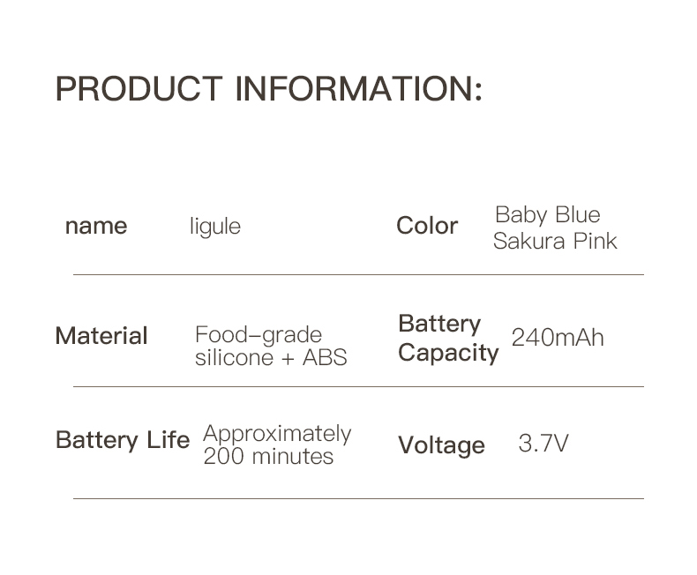Select the name field label
The image size is (697, 575).
coord(96,226)
